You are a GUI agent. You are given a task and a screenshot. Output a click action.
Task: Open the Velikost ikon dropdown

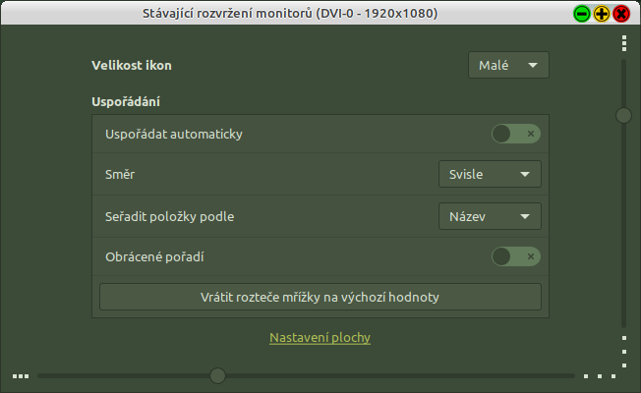pos(508,66)
